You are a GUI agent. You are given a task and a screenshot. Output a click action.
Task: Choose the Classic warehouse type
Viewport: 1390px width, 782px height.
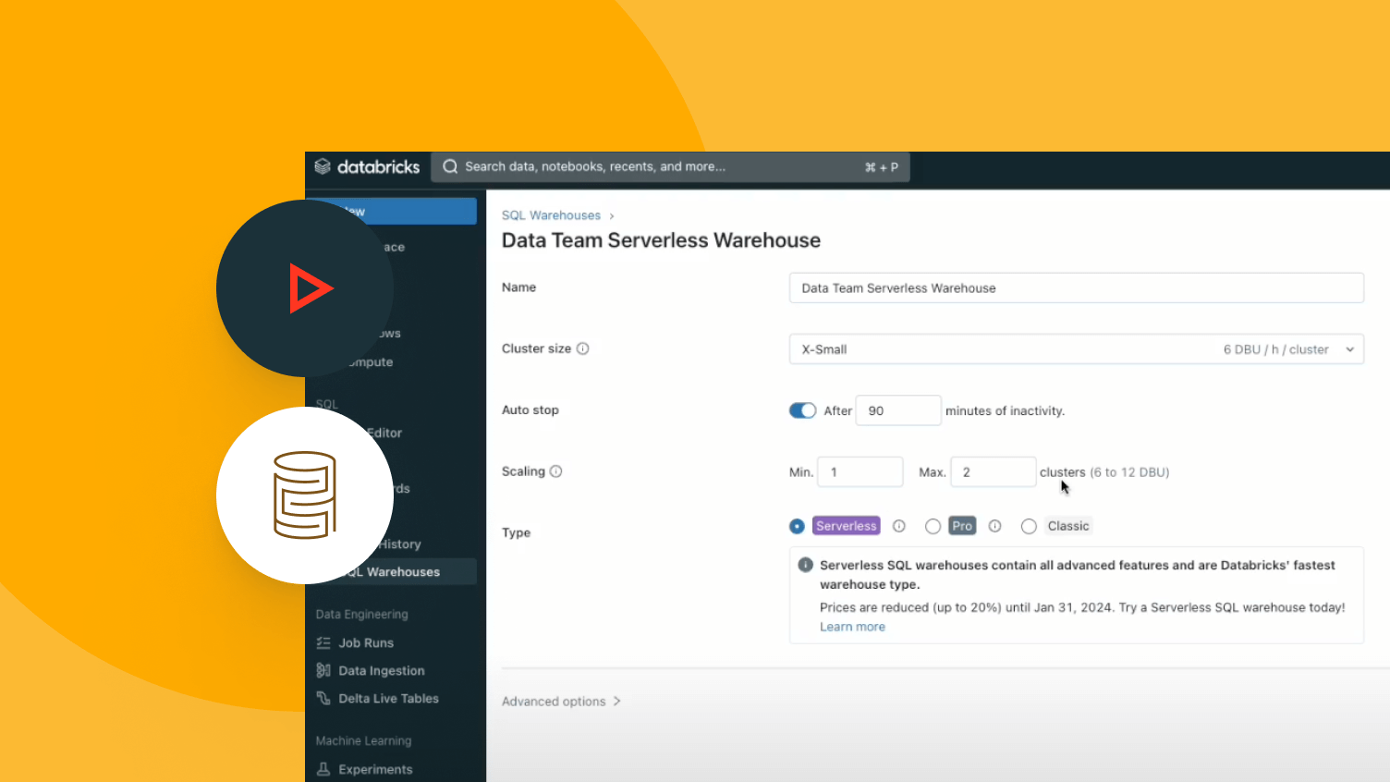(1029, 526)
